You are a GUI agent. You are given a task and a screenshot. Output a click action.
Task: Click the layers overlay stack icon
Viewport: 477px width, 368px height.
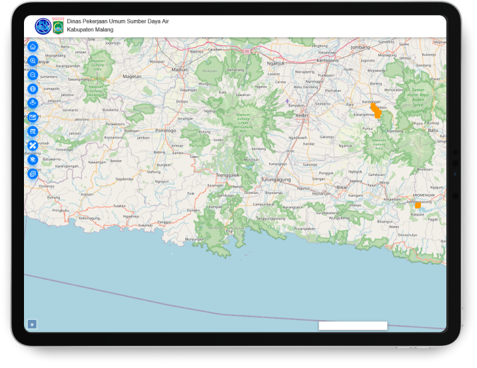click(33, 173)
